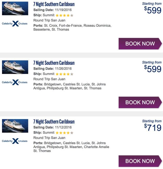
Task: Click star rating for 11/19/2016 sailing
Action: click(x=64, y=15)
